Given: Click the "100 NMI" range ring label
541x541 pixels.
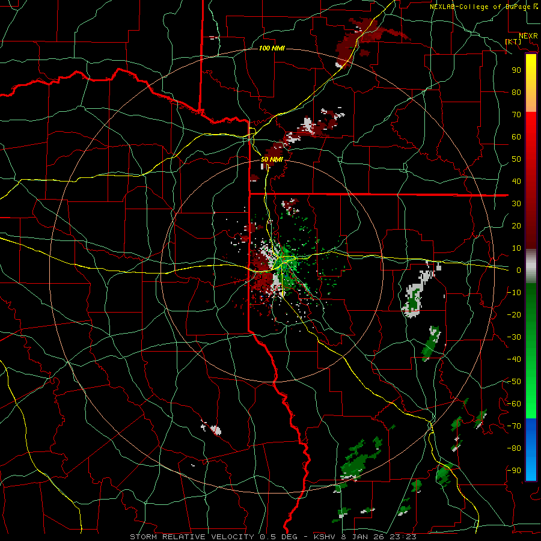Looking at the screenshot, I should [x=272, y=48].
